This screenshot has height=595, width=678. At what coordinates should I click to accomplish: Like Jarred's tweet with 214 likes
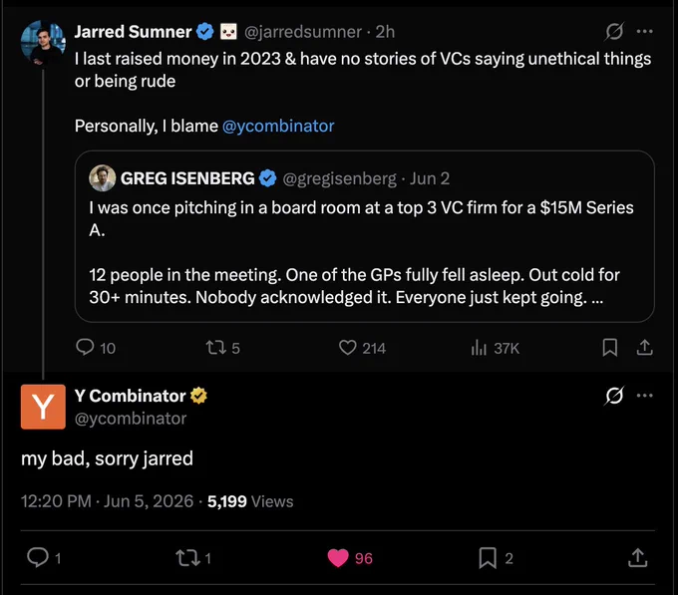pyautogui.click(x=362, y=348)
